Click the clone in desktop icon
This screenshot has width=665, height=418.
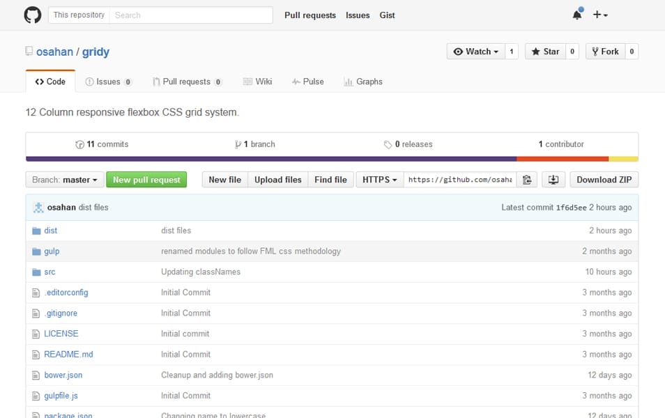point(553,180)
